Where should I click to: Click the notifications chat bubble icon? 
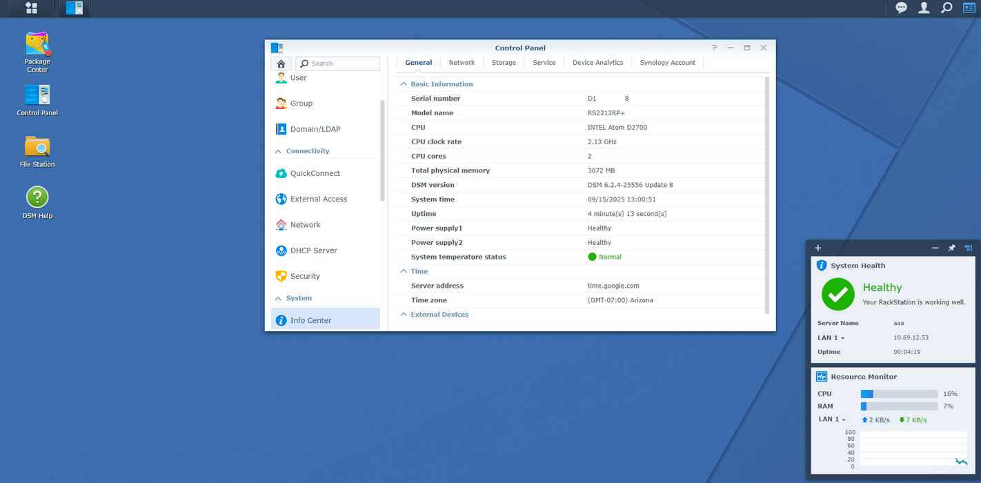(901, 8)
